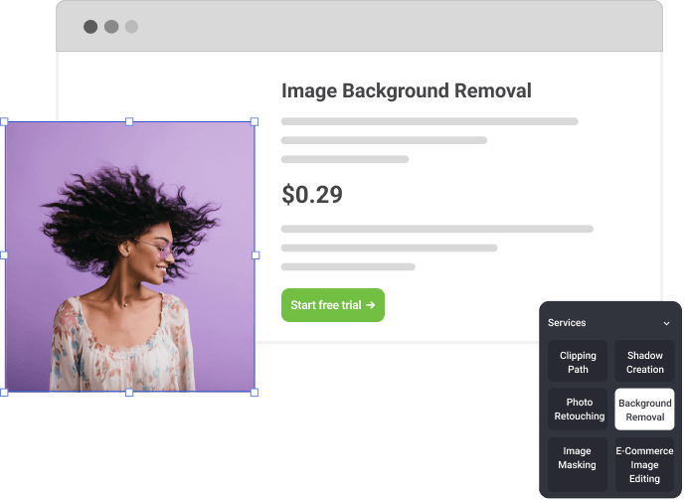Click the bottom-right selection handle of photo
Screen dimensions: 688x499
tap(255, 392)
